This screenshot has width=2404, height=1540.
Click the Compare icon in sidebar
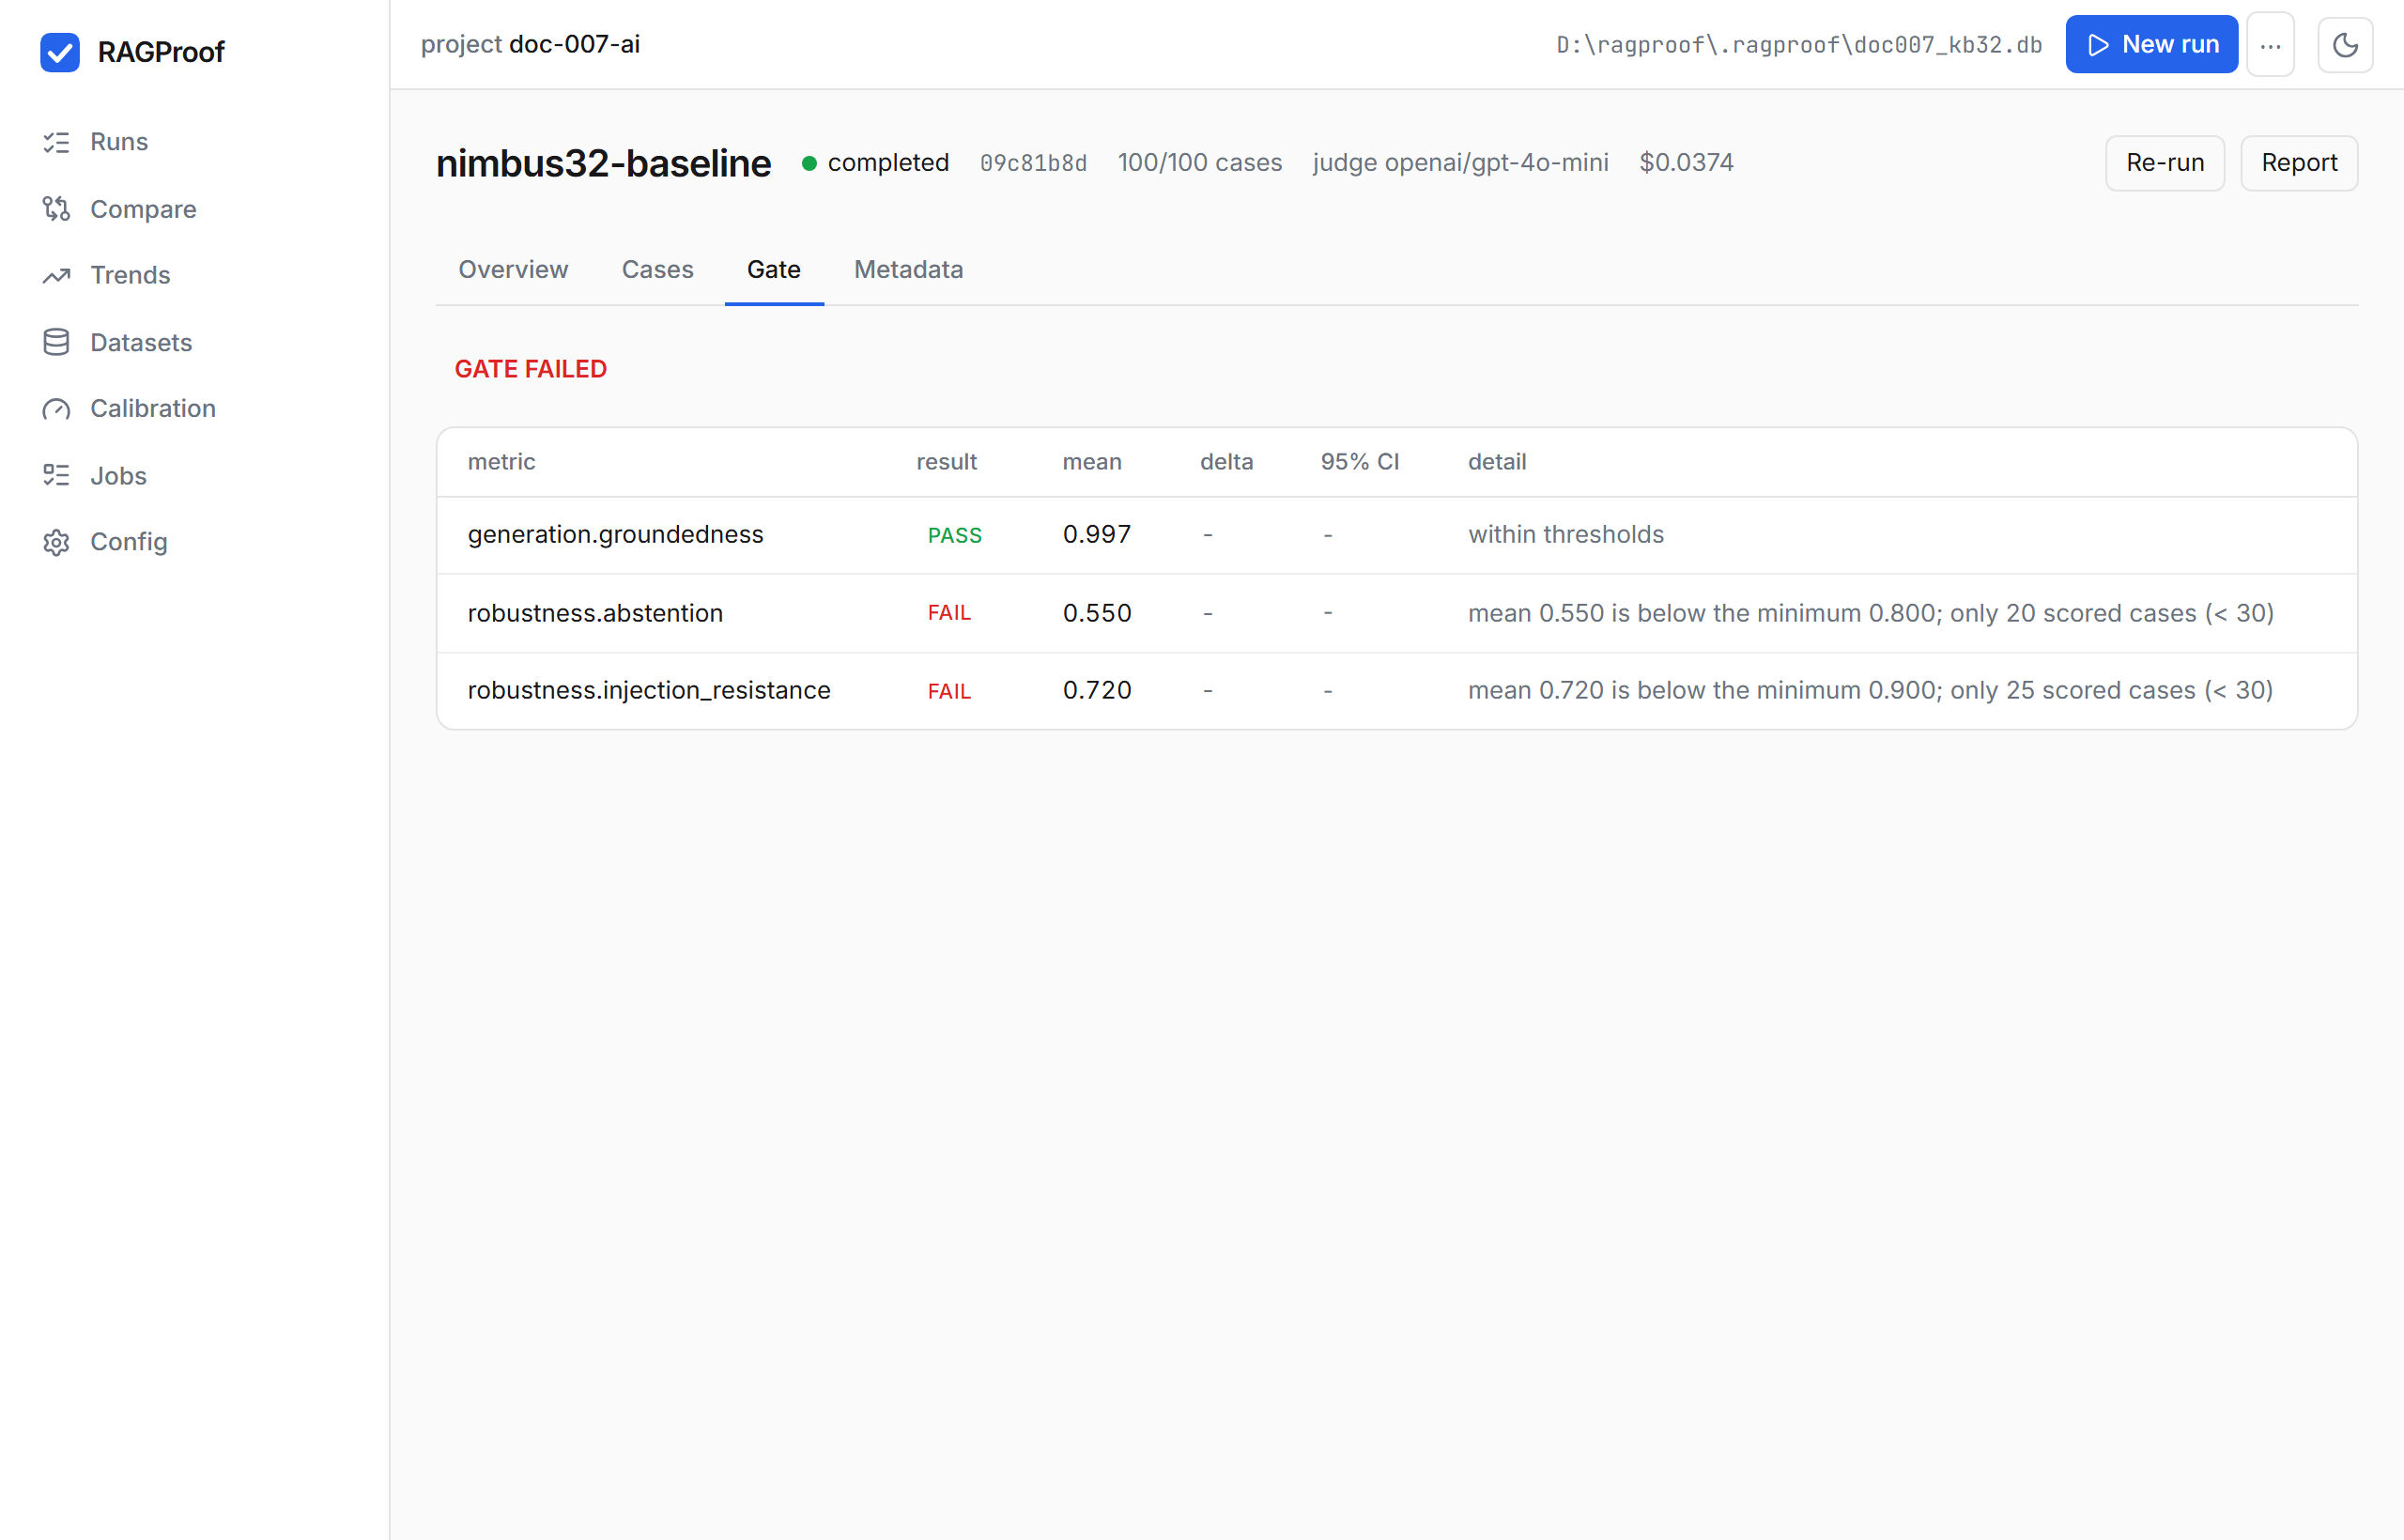click(56, 209)
